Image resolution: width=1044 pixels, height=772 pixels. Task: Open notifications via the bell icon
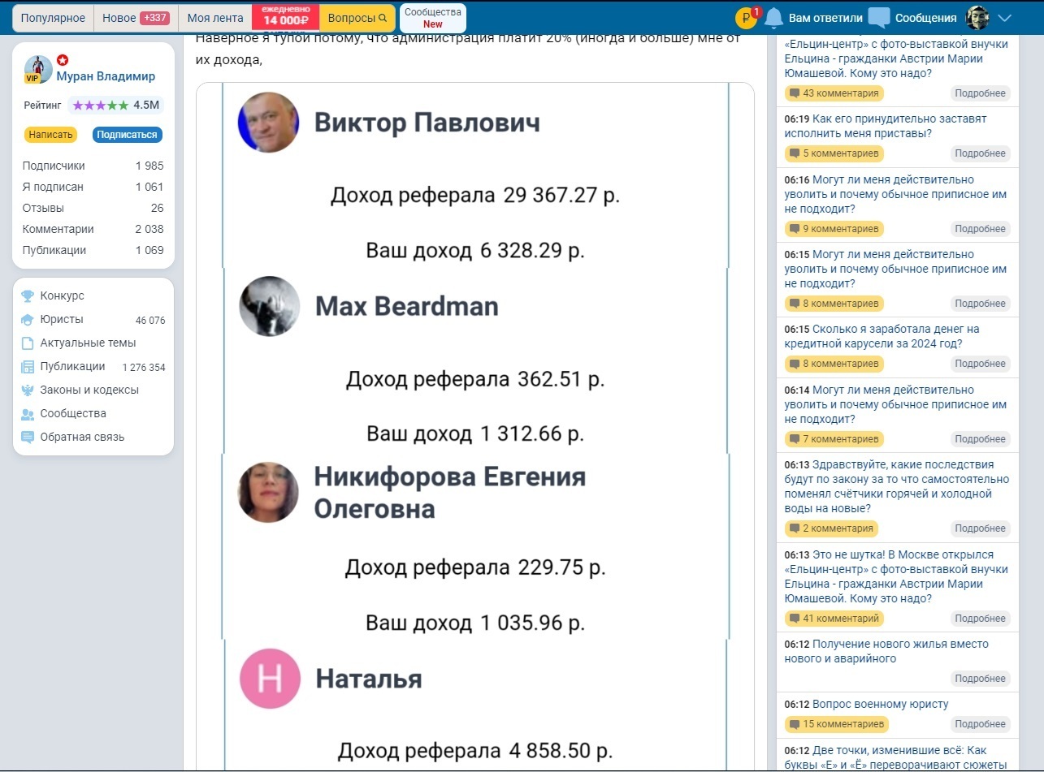775,16
